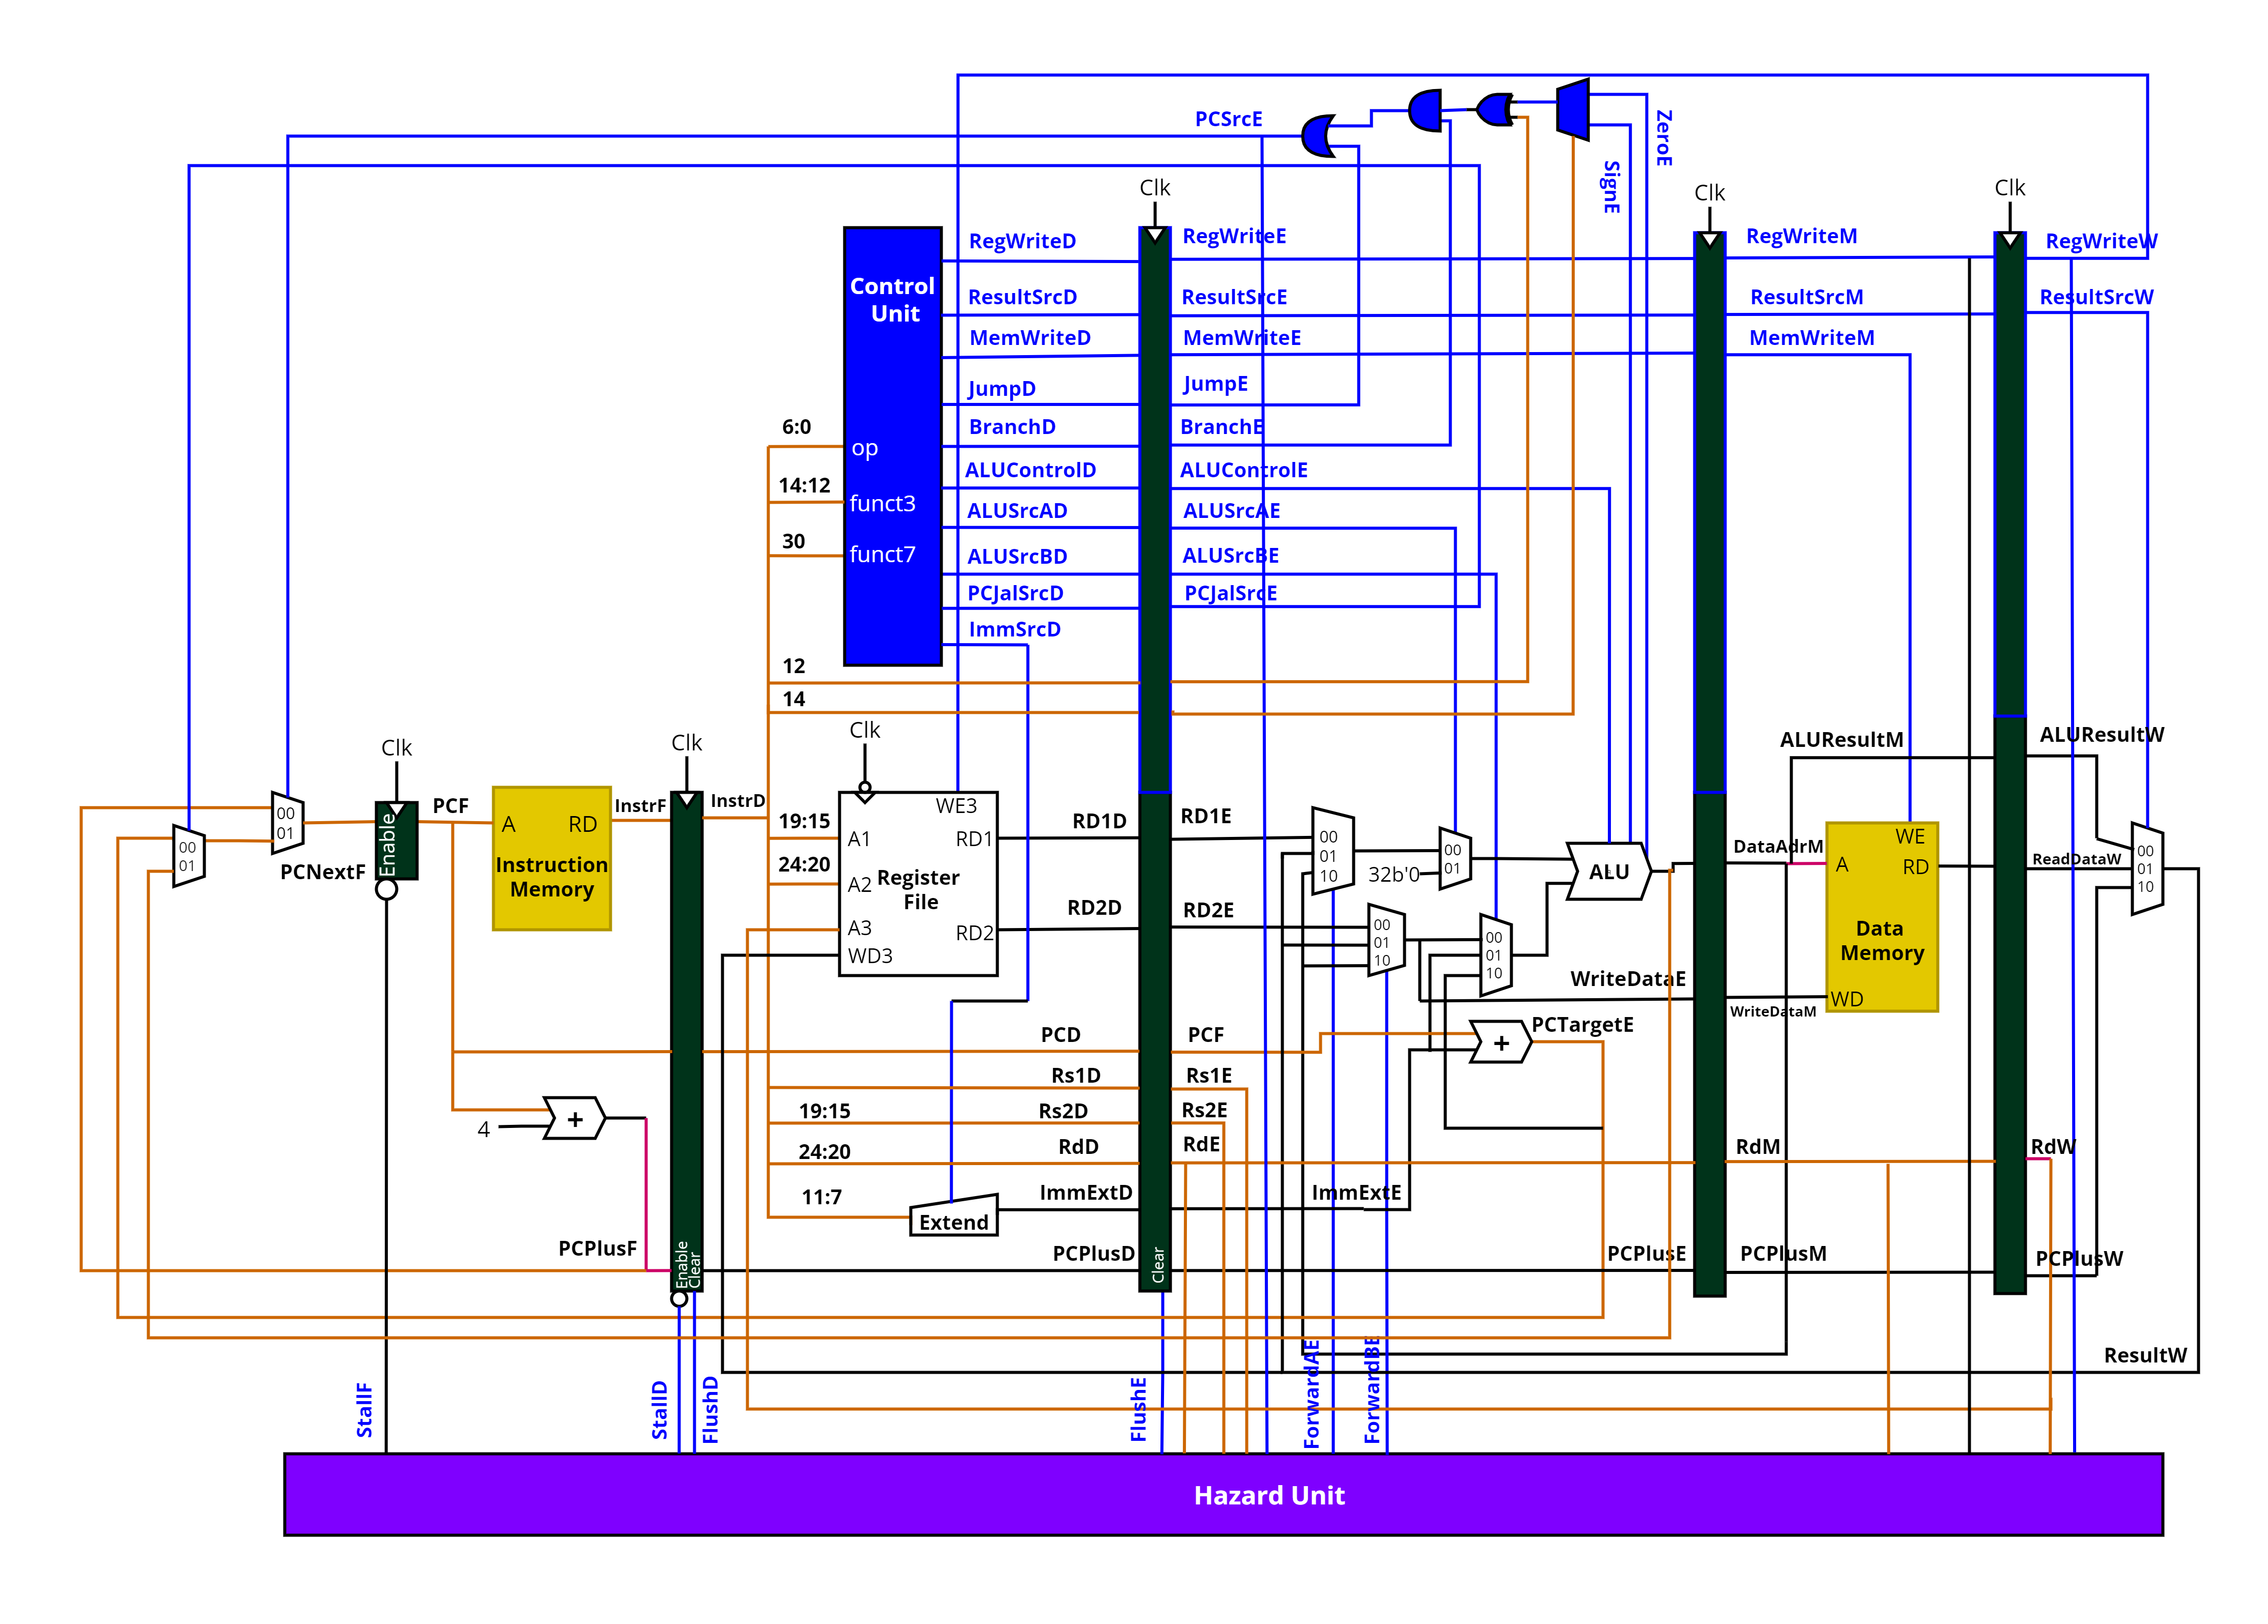Select the PCJalSrcD label
This screenshot has width=2268, height=1624.
tap(1015, 593)
